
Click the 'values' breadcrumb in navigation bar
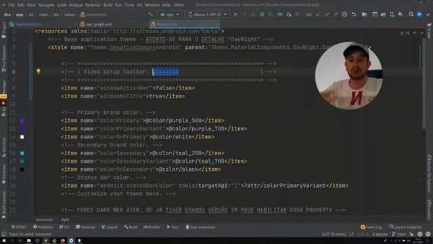pyautogui.click(x=70, y=14)
